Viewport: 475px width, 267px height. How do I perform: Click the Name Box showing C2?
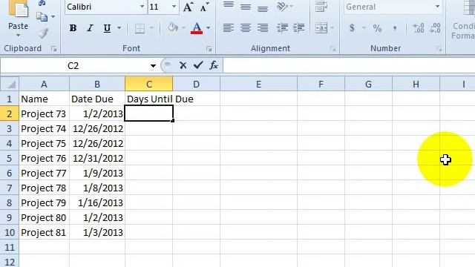point(73,66)
